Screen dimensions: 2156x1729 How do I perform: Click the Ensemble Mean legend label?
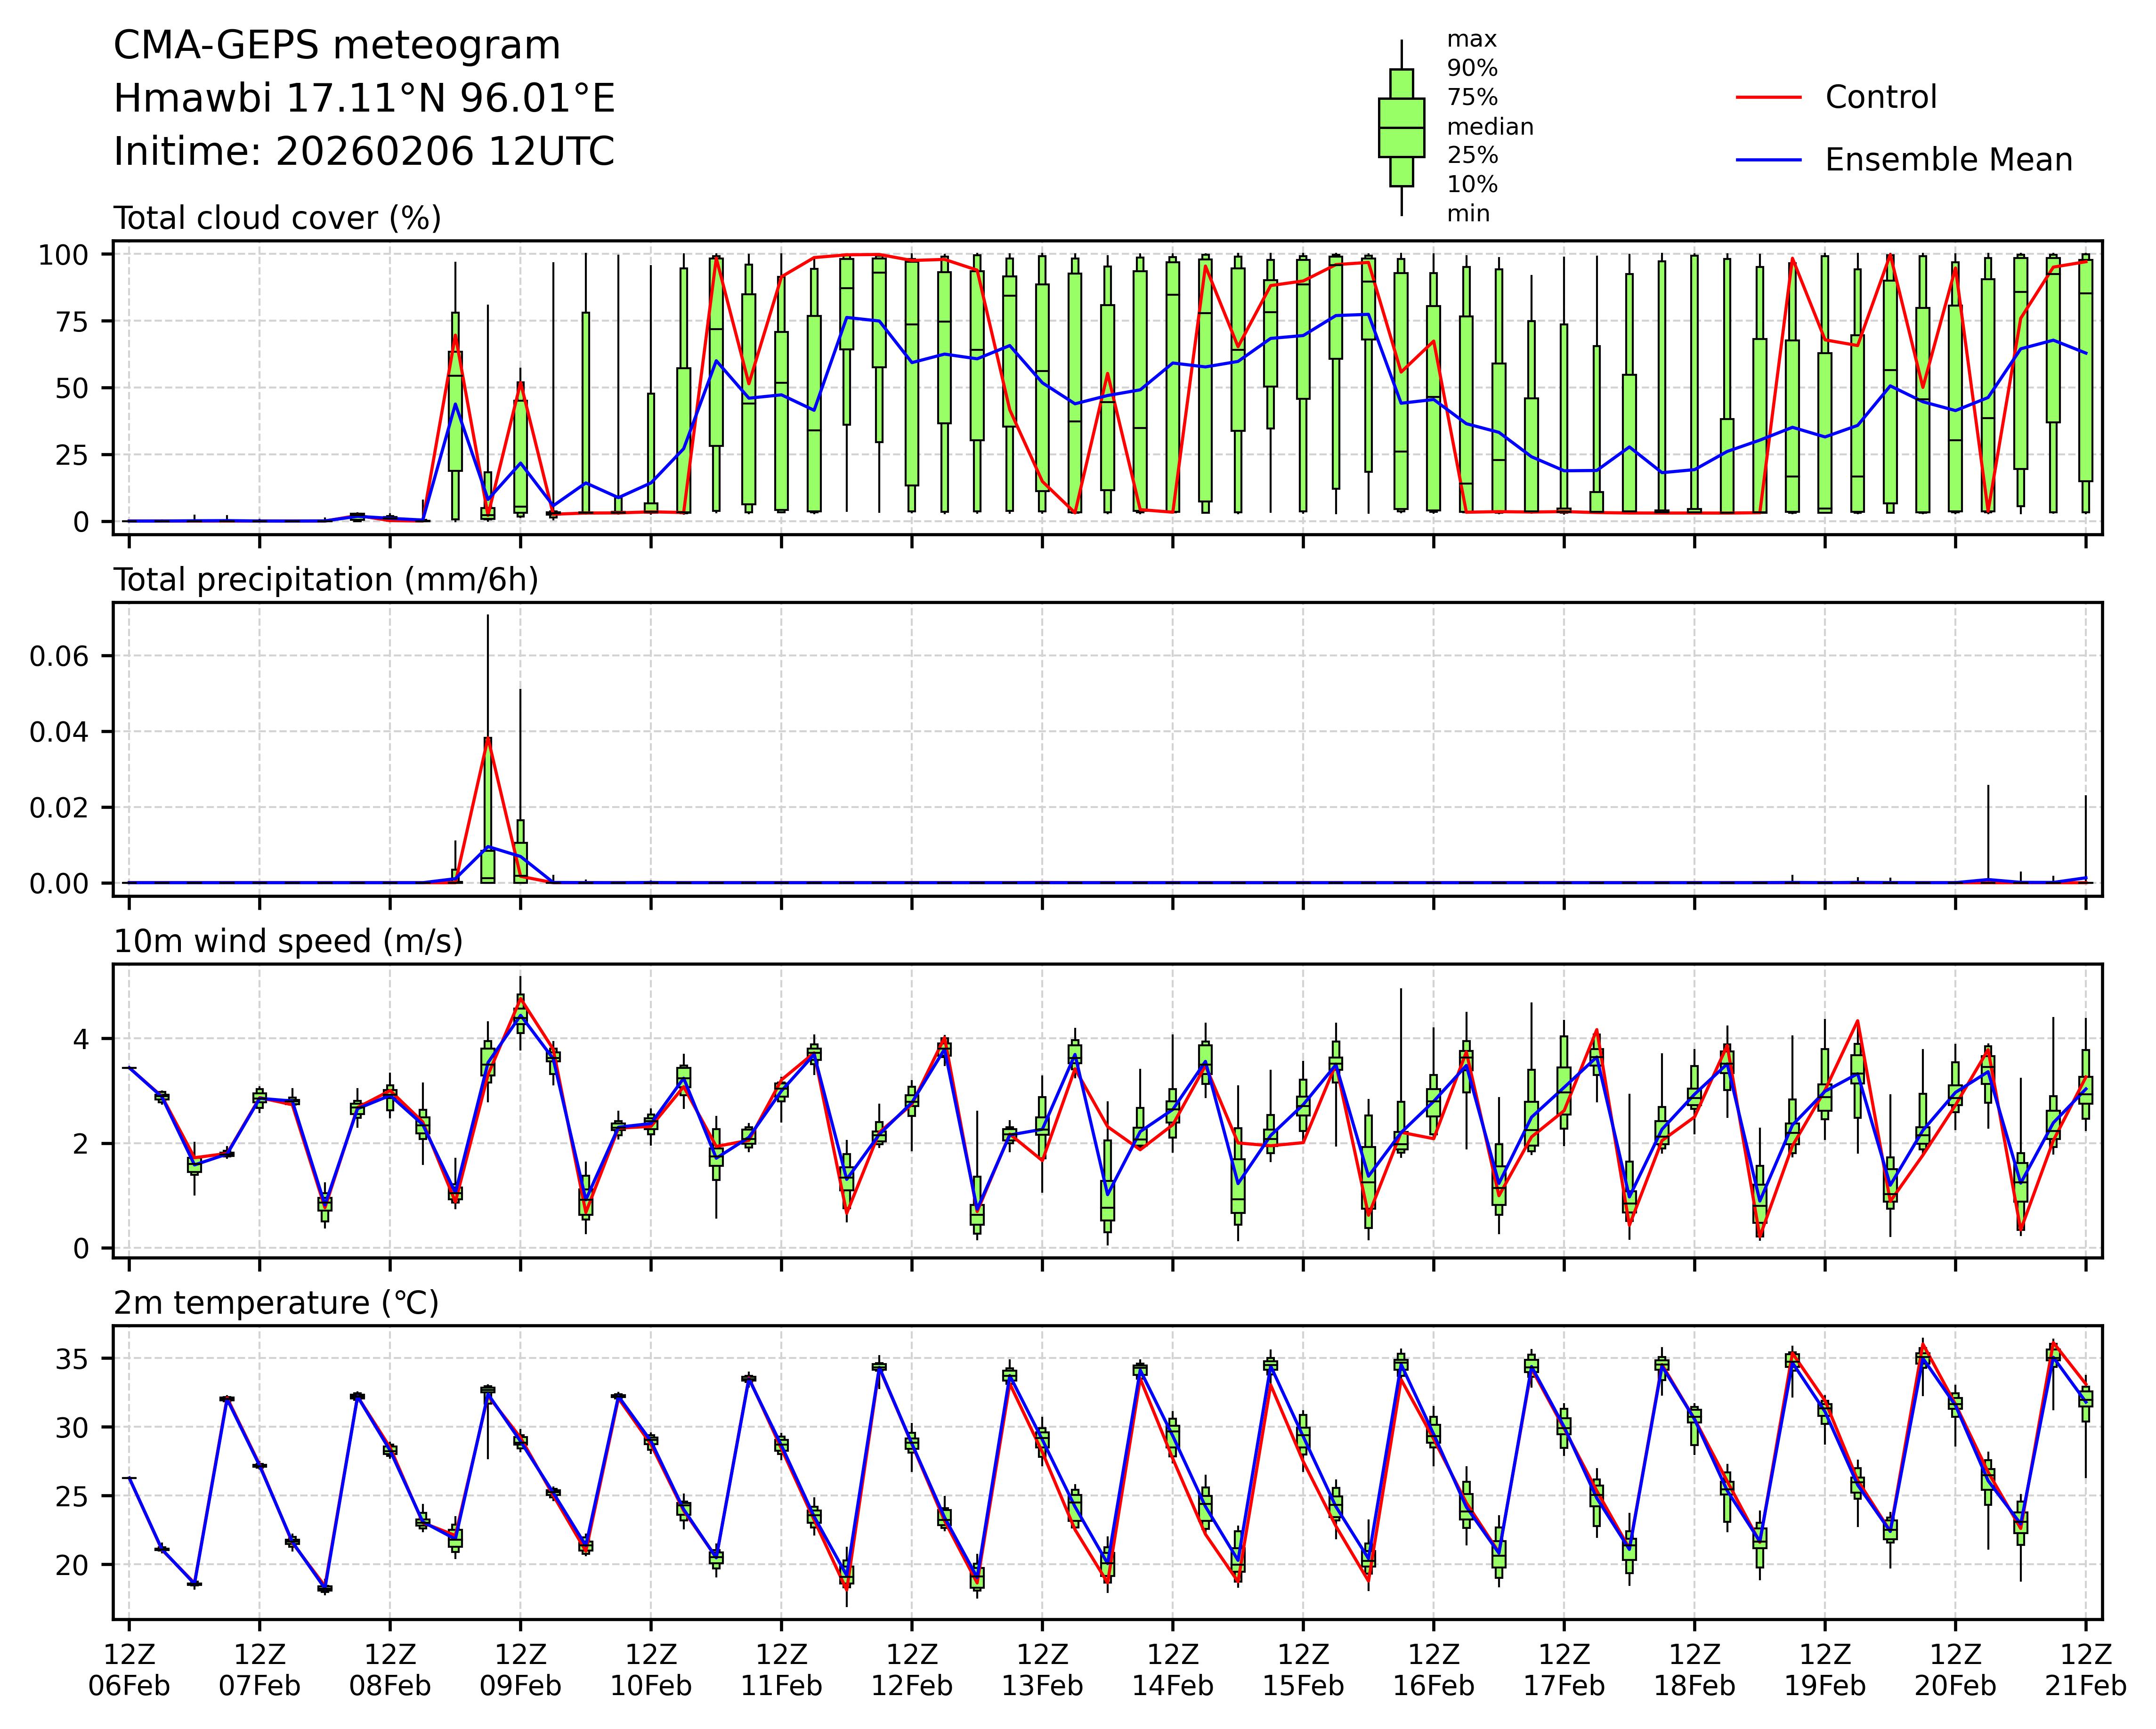pos(1948,160)
